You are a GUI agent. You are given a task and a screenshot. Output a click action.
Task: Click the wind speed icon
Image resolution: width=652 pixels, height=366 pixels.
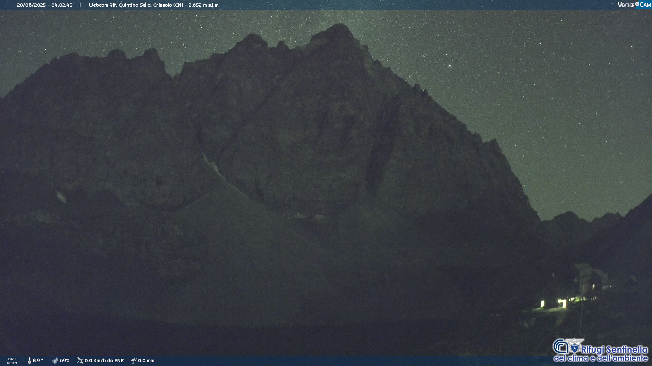point(80,361)
